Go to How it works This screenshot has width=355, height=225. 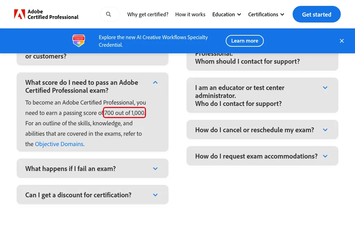[x=190, y=15]
